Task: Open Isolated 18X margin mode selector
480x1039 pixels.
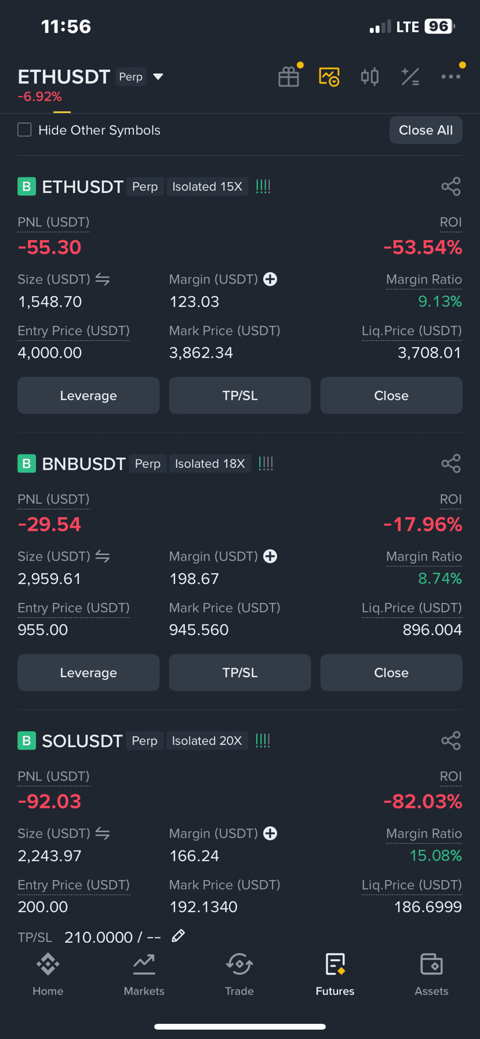Action: [210, 464]
